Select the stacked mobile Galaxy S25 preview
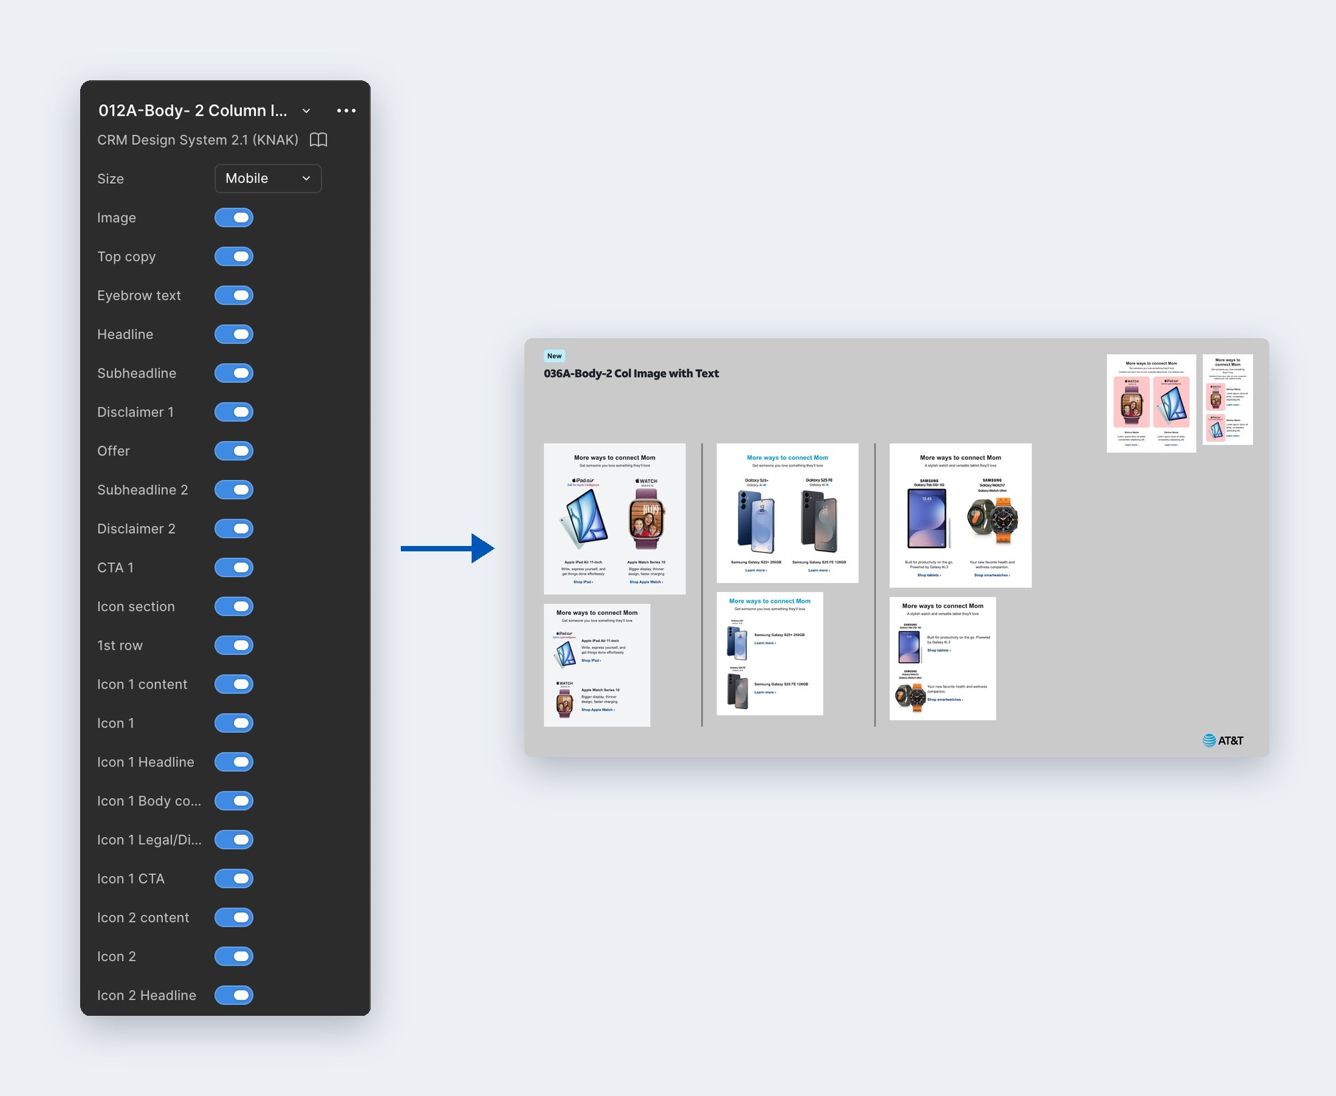The image size is (1336, 1096). point(770,654)
